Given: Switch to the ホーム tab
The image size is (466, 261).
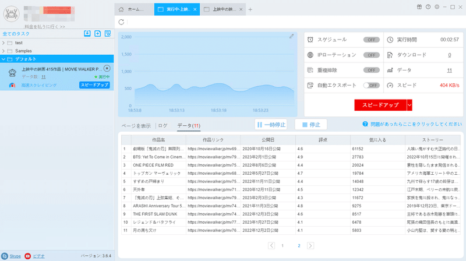Looking at the screenshot, I should (x=135, y=9).
